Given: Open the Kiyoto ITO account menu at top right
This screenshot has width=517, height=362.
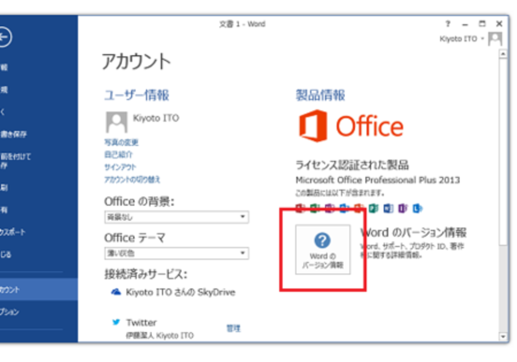Looking at the screenshot, I should pos(462,39).
